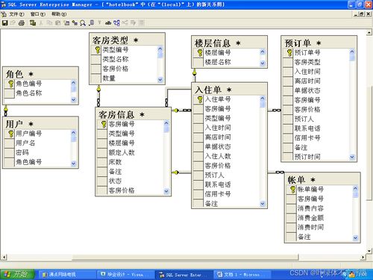373x280 pixels.
Task: Select the 预订单 table title bar
Action: click(x=319, y=43)
